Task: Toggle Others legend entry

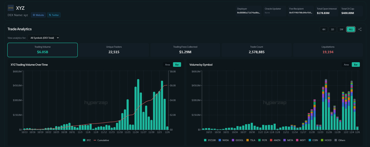Action: pyautogui.click(x=340, y=140)
